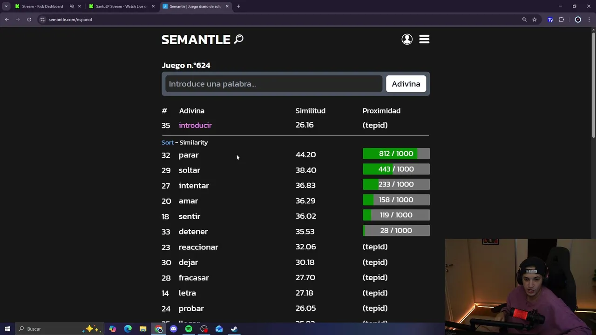Click the Proximidad column header
Image resolution: width=596 pixels, height=335 pixels.
click(x=381, y=111)
